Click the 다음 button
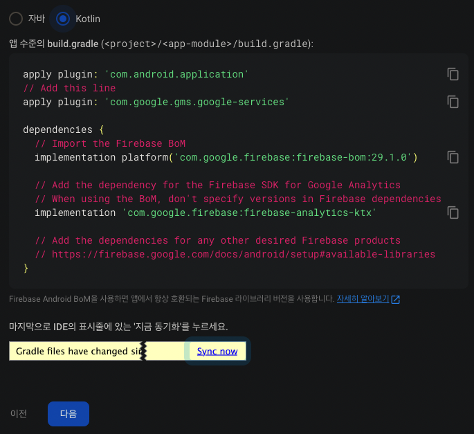This screenshot has height=434, width=474. click(x=69, y=414)
